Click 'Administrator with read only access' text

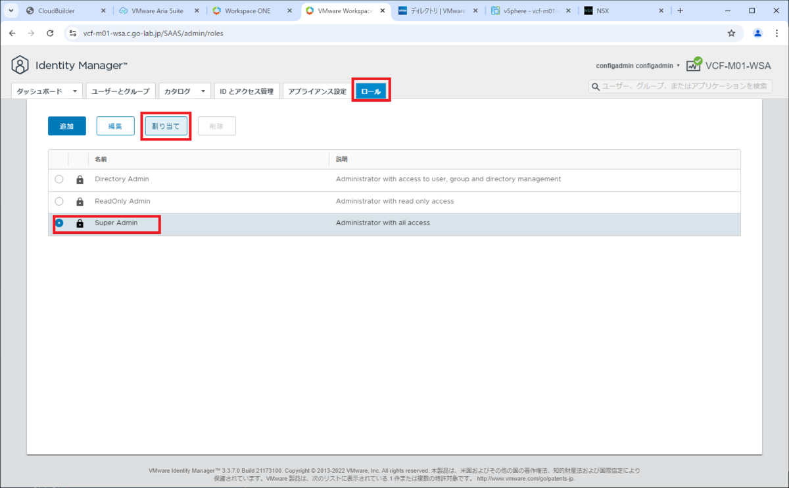tap(394, 201)
